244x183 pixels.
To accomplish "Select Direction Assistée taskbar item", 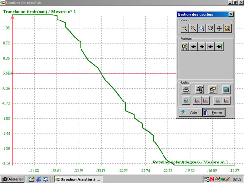I will point(78,179).
